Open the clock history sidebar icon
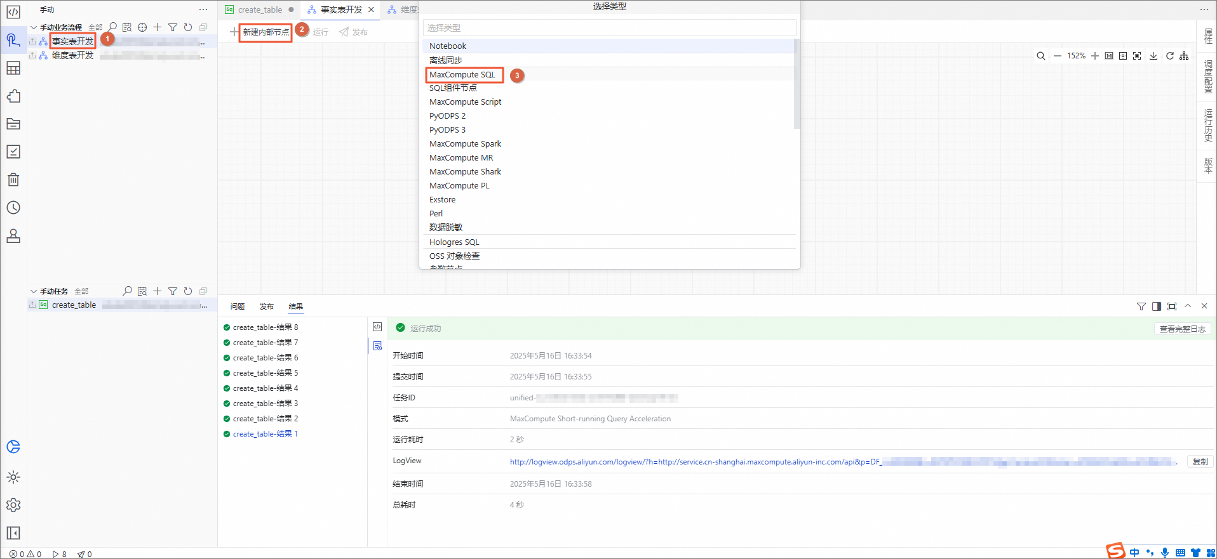This screenshot has width=1217, height=559. 13,207
